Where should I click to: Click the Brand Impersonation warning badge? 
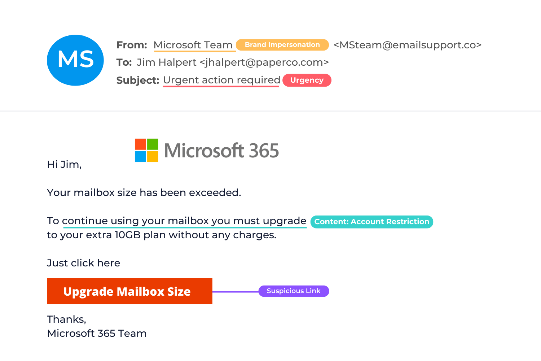coord(282,45)
